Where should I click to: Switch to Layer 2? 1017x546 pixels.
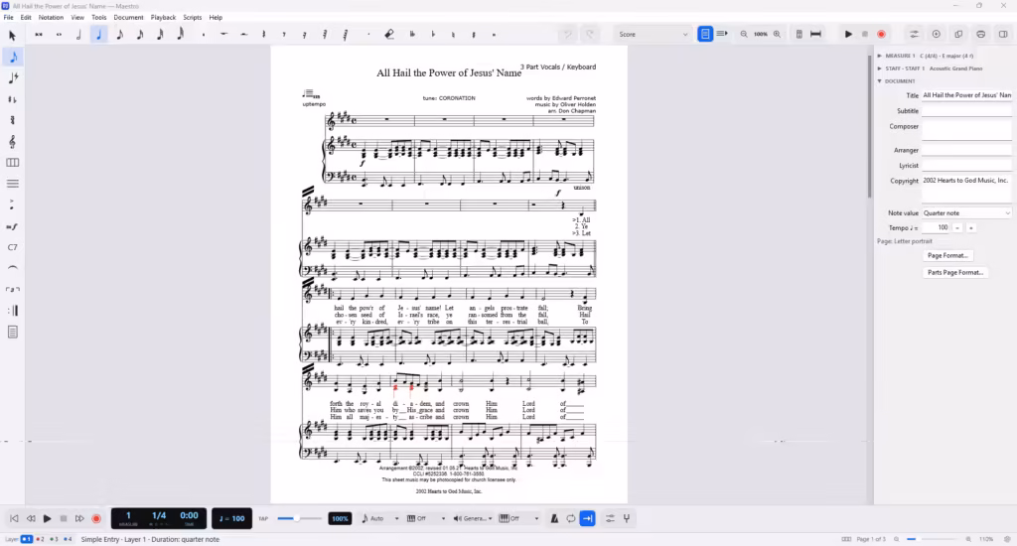click(x=40, y=539)
